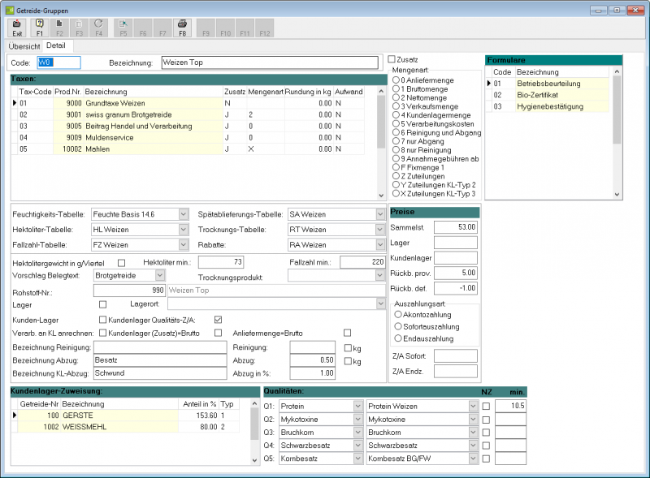Open the Trocknungs-Tabelle dropdown
Image resolution: width=650 pixels, height=478 pixels.
pos(380,230)
